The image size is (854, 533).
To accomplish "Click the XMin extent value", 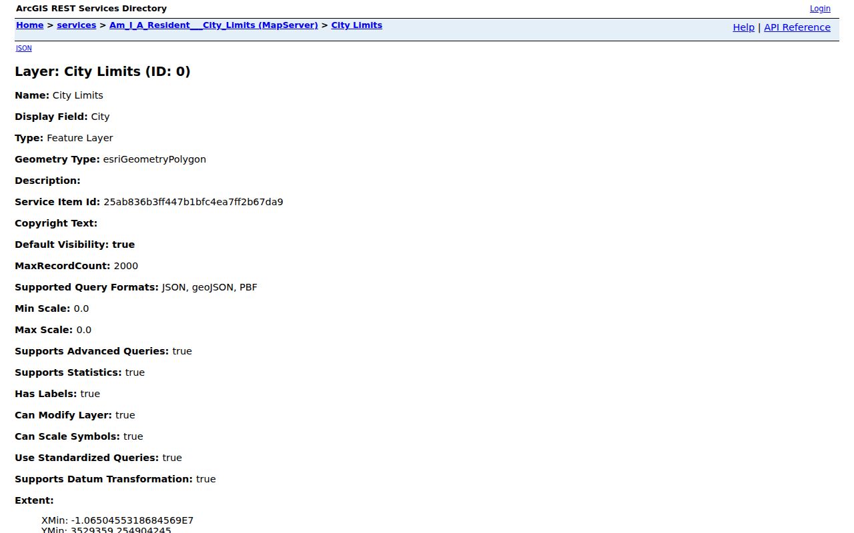I will (x=117, y=520).
